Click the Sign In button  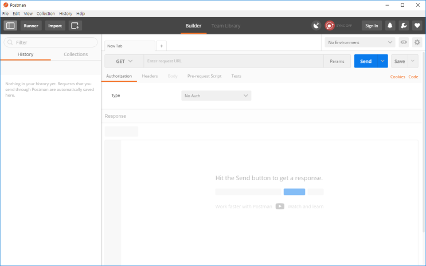372,26
